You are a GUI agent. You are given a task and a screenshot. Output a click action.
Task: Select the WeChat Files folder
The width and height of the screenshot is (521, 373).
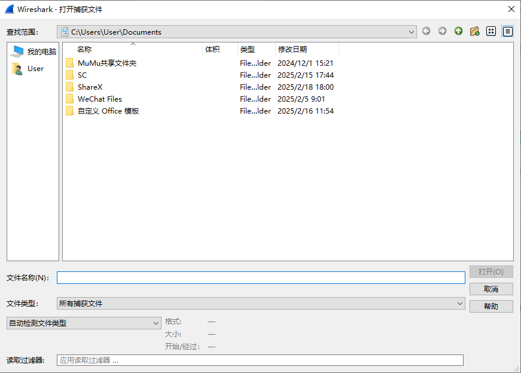coord(98,99)
